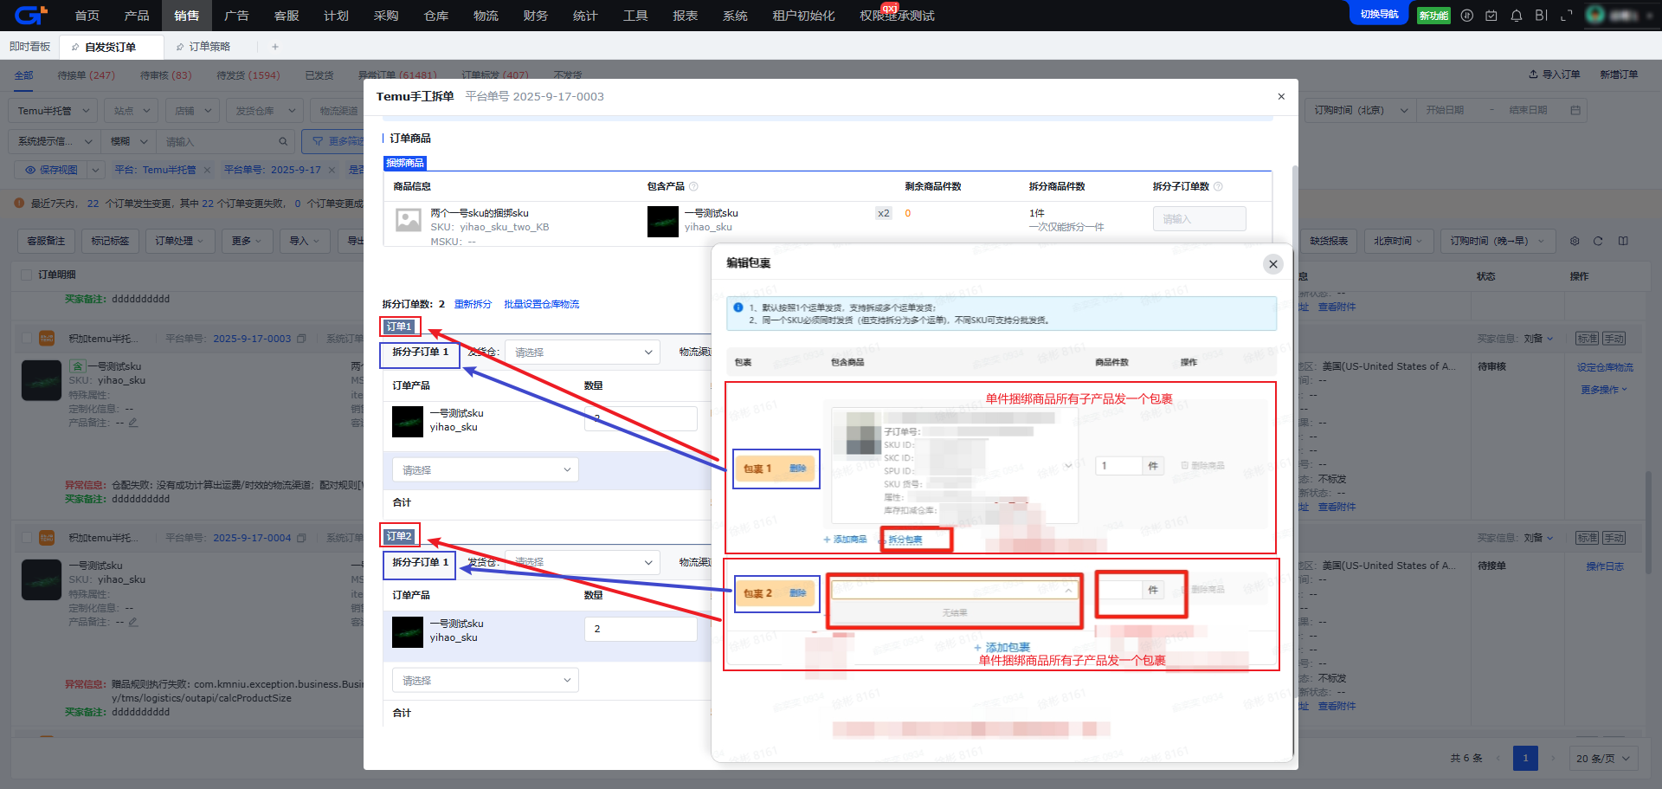The width and height of the screenshot is (1662, 789).
Task: Click the search magnifier in the 请输入 field
Action: (x=283, y=141)
